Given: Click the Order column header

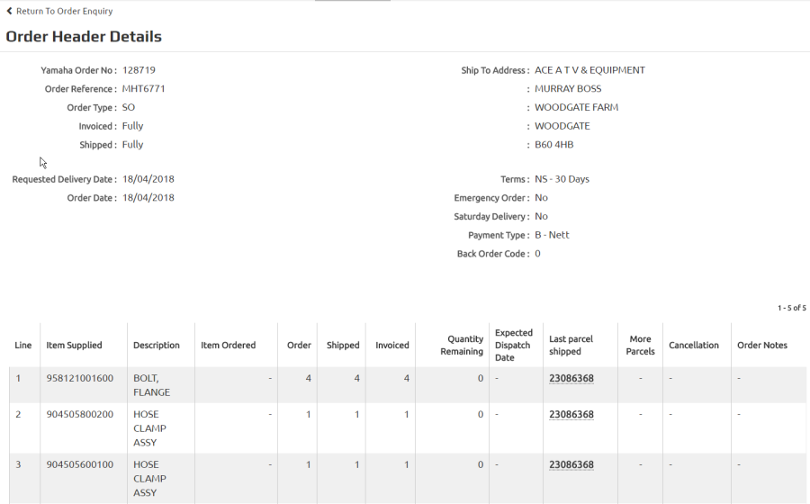Looking at the screenshot, I should point(299,345).
